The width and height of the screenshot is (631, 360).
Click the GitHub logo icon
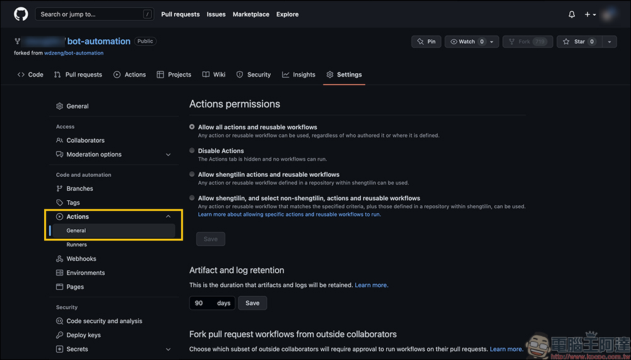click(21, 14)
